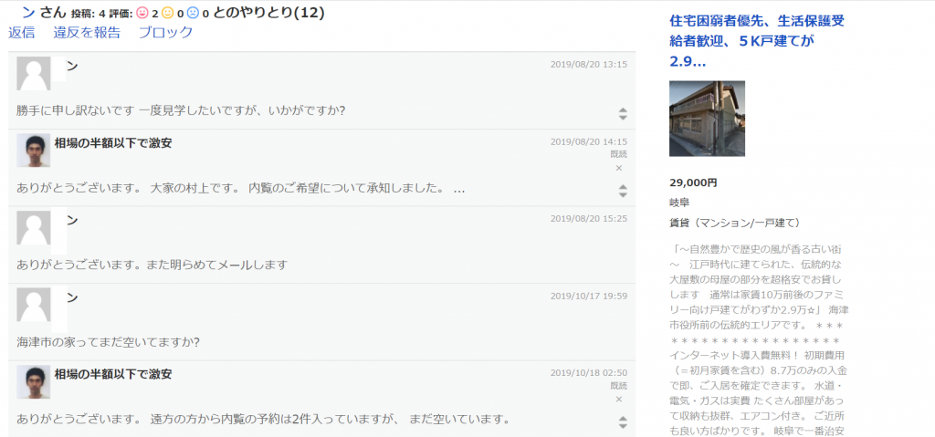Select the ブロック block link
This screenshot has width=935, height=437.
tap(166, 33)
